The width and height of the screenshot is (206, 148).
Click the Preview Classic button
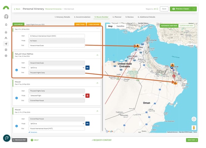pos(181,9)
